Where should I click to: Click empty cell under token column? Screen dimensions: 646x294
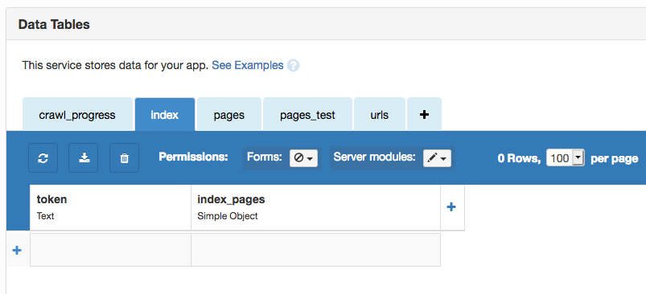110,250
